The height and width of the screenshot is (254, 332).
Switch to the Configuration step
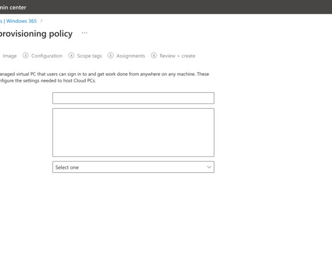pyautogui.click(x=46, y=56)
